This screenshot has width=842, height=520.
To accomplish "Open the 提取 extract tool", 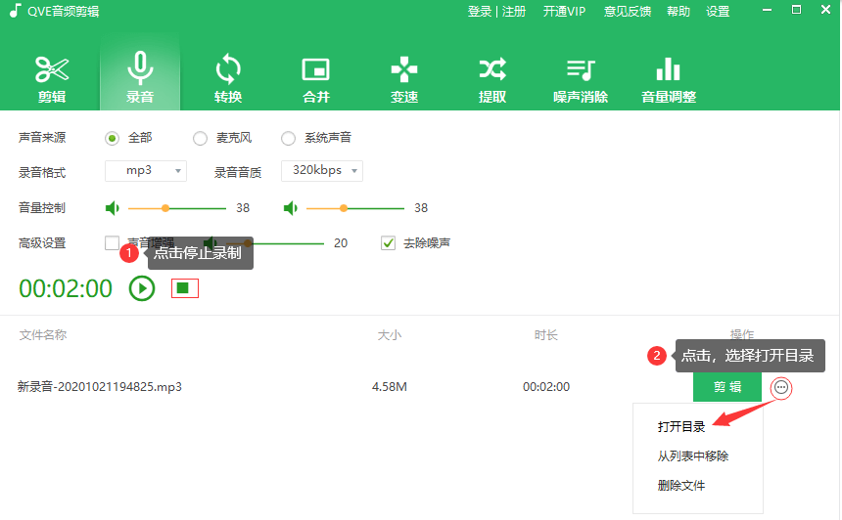I will tap(492, 78).
